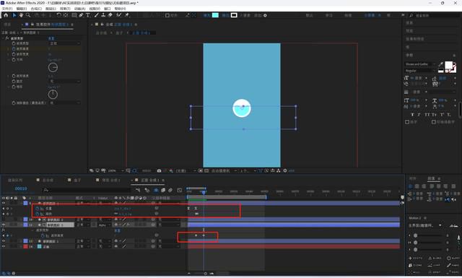Open the Regular font style dropdown

(420, 71)
